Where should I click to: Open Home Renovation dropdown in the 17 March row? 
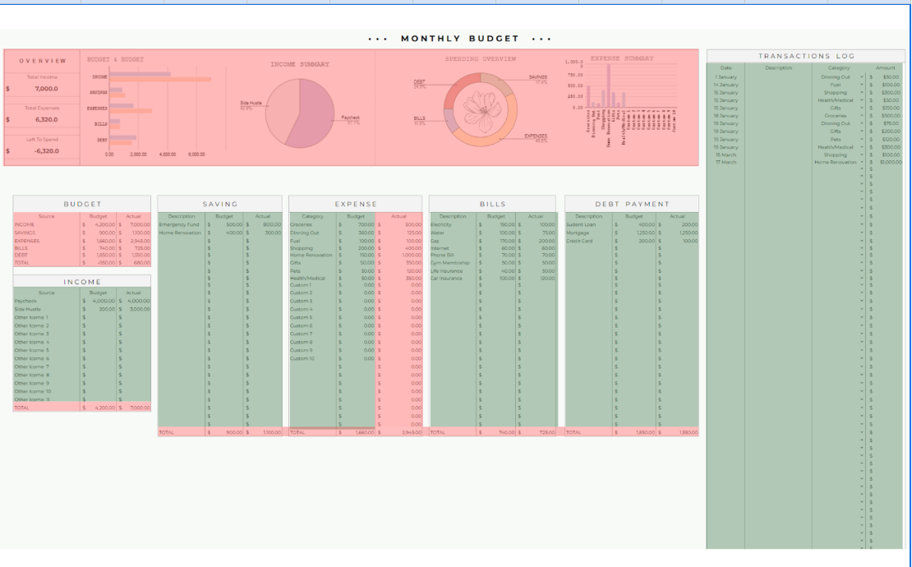pyautogui.click(x=862, y=163)
